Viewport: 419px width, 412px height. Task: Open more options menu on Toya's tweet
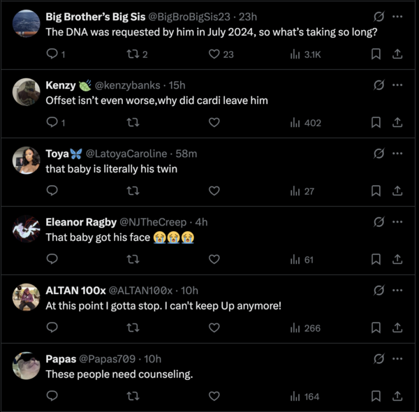397,153
